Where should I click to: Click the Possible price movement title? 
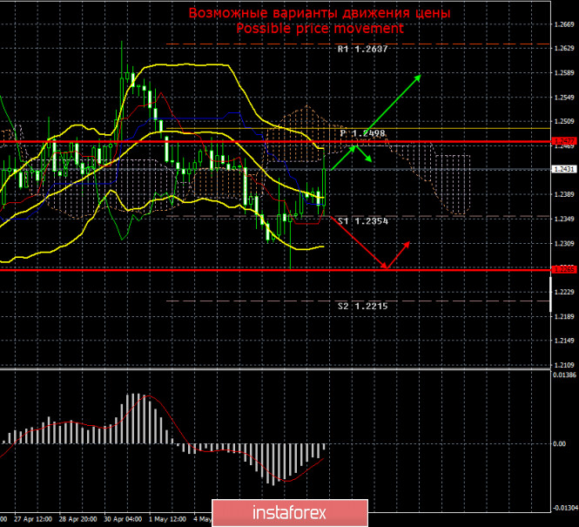pos(320,29)
